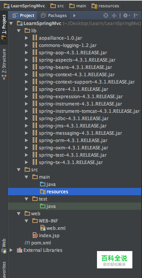Select web.xml file name

click(x=56, y=228)
